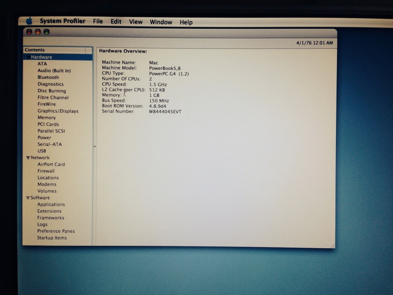Select the Software category label

coord(40,198)
